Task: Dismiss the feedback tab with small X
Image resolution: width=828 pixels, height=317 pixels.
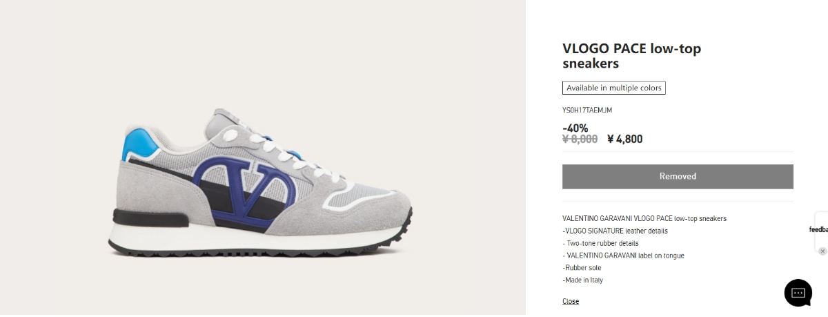Action: click(822, 251)
